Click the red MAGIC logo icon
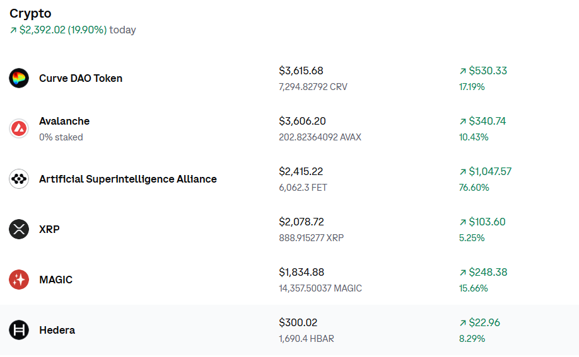Image resolution: width=579 pixels, height=357 pixels. [19, 280]
